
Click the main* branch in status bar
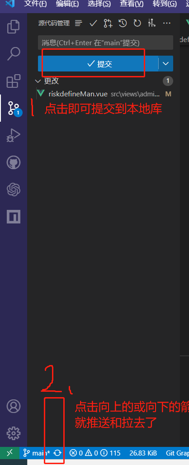coord(37,453)
